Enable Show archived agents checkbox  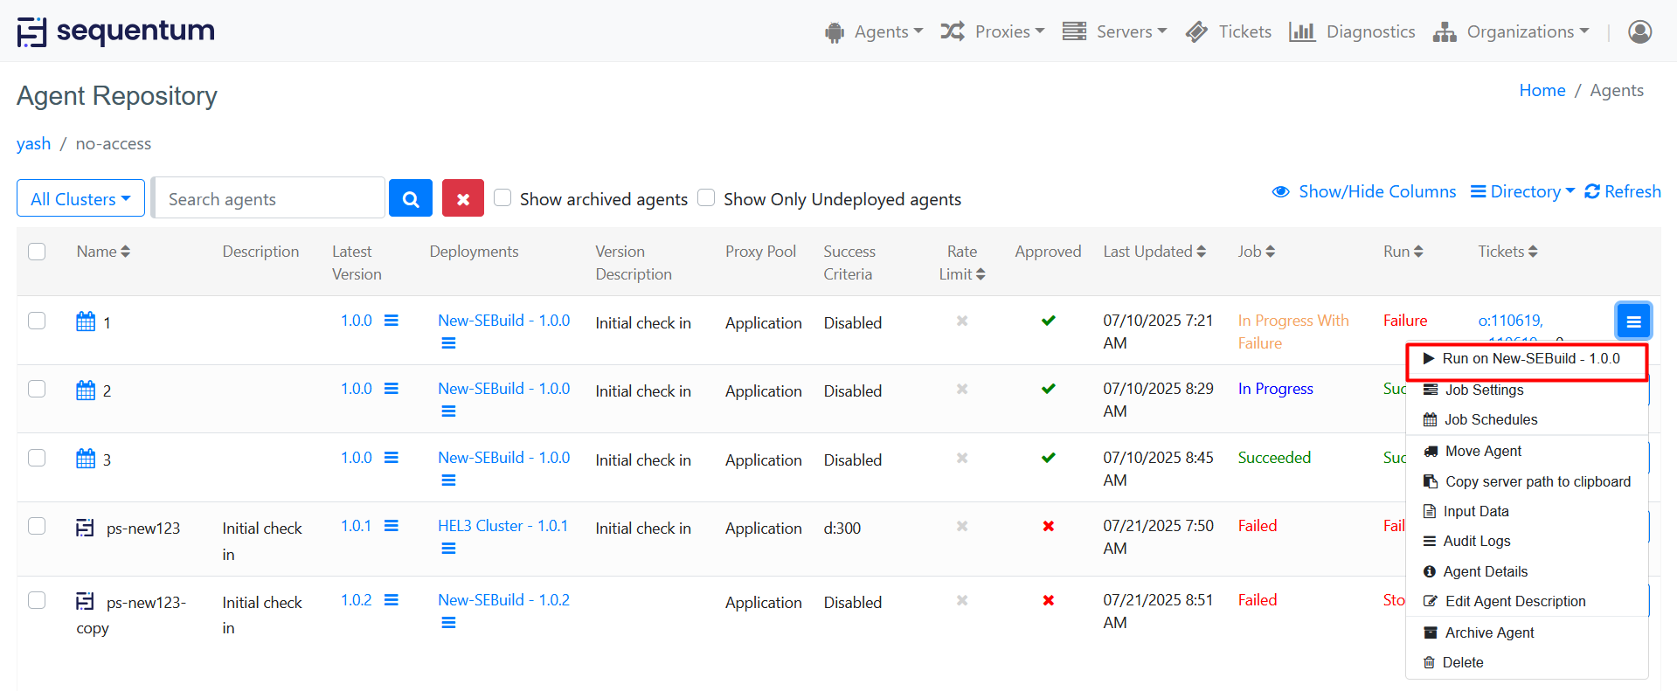click(x=502, y=197)
